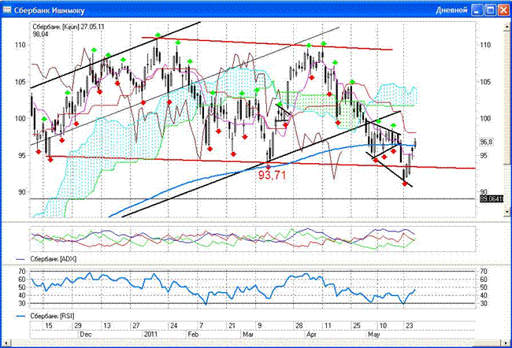Click the 89,0641 horizontal line price tag
Screen dimensions: 512x348
coord(492,198)
